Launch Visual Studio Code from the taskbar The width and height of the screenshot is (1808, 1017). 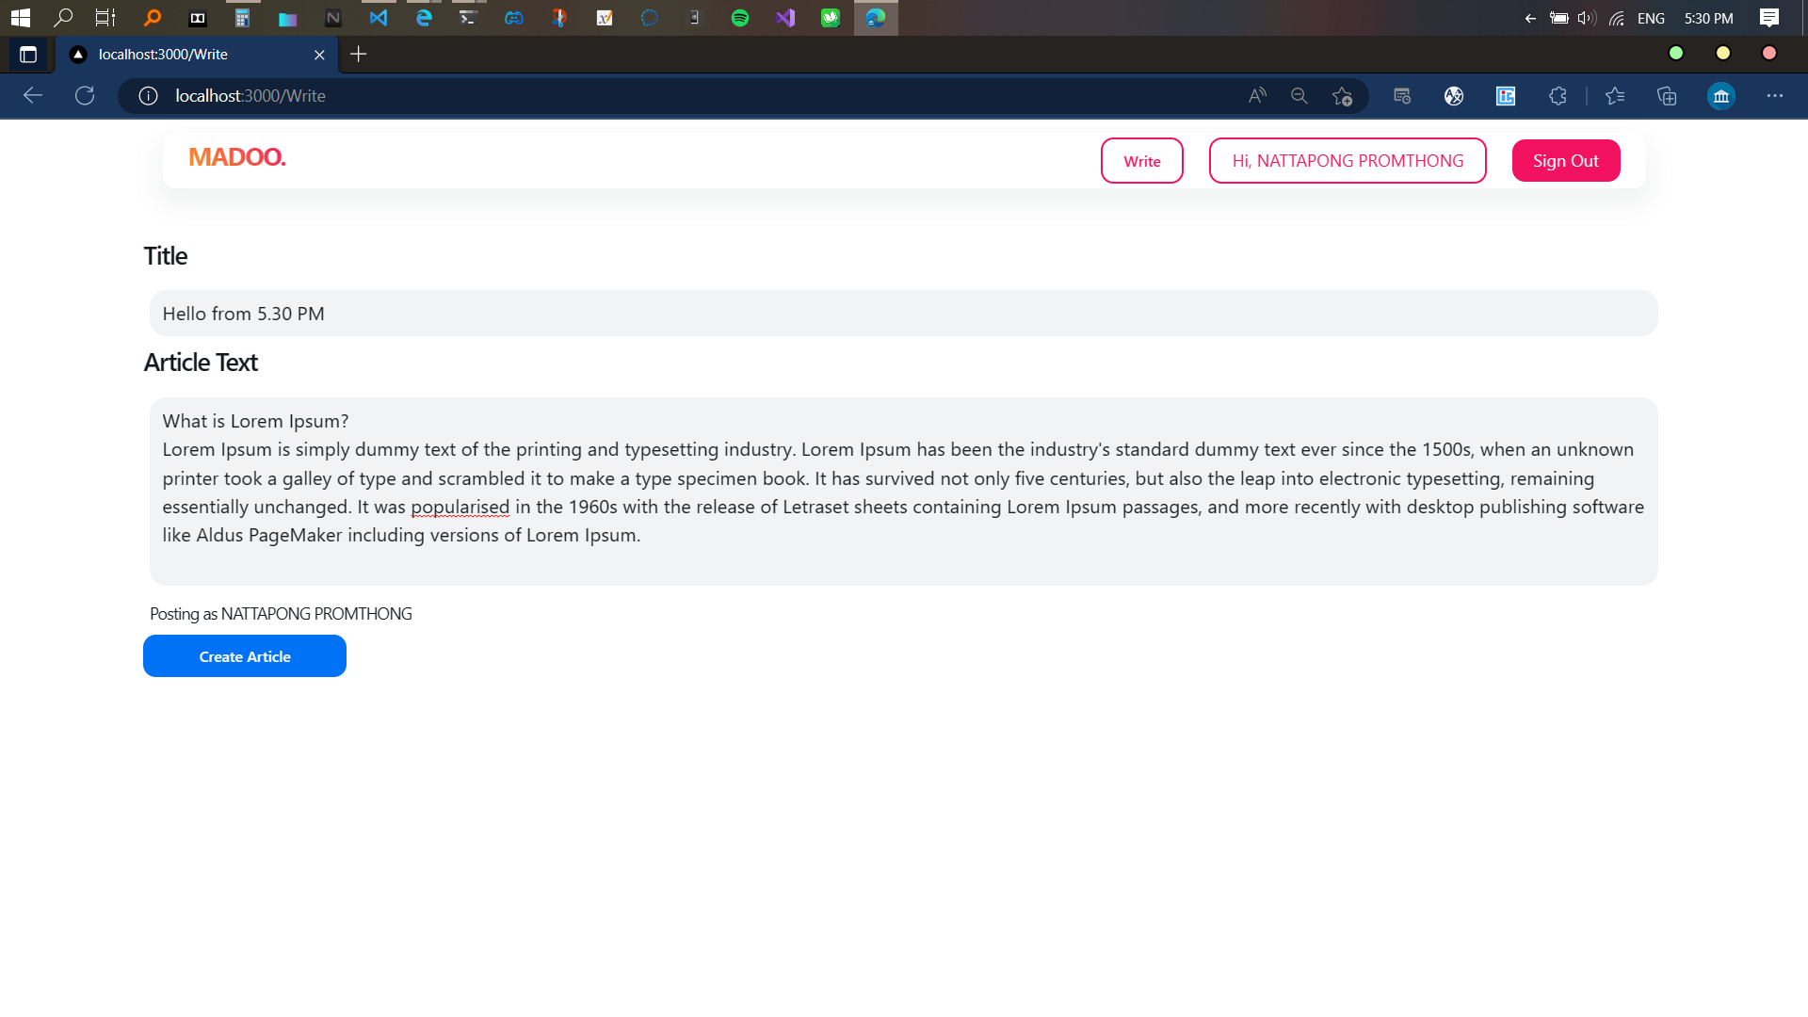(x=378, y=18)
